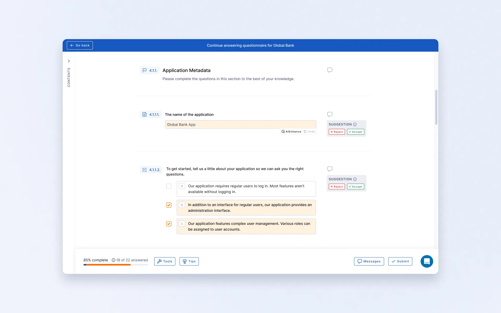Viewport: 501px width, 313px height.
Task: Click the info icon on the second SUGGESTION
Action: pos(355,179)
